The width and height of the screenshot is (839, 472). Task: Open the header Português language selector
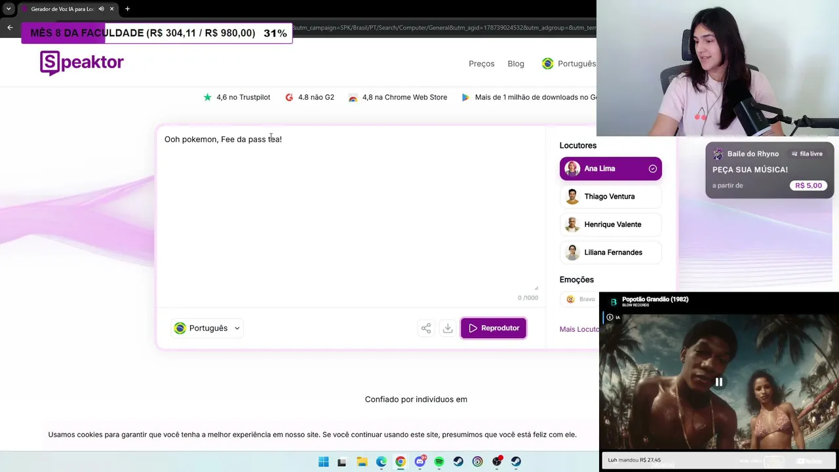(569, 64)
